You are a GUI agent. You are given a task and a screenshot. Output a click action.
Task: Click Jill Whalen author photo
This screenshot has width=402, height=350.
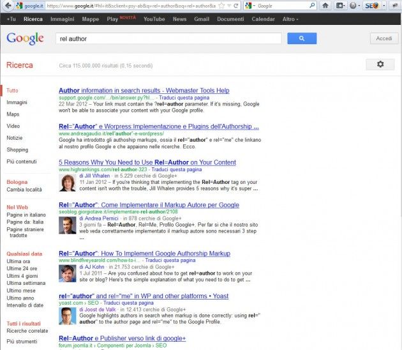click(68, 183)
